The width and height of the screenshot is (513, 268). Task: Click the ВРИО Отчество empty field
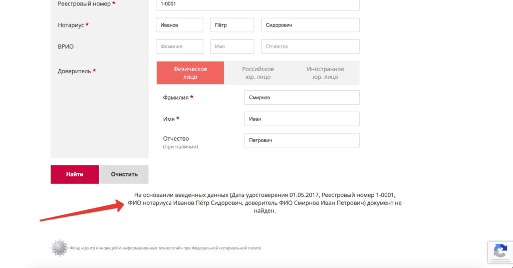pyautogui.click(x=310, y=47)
